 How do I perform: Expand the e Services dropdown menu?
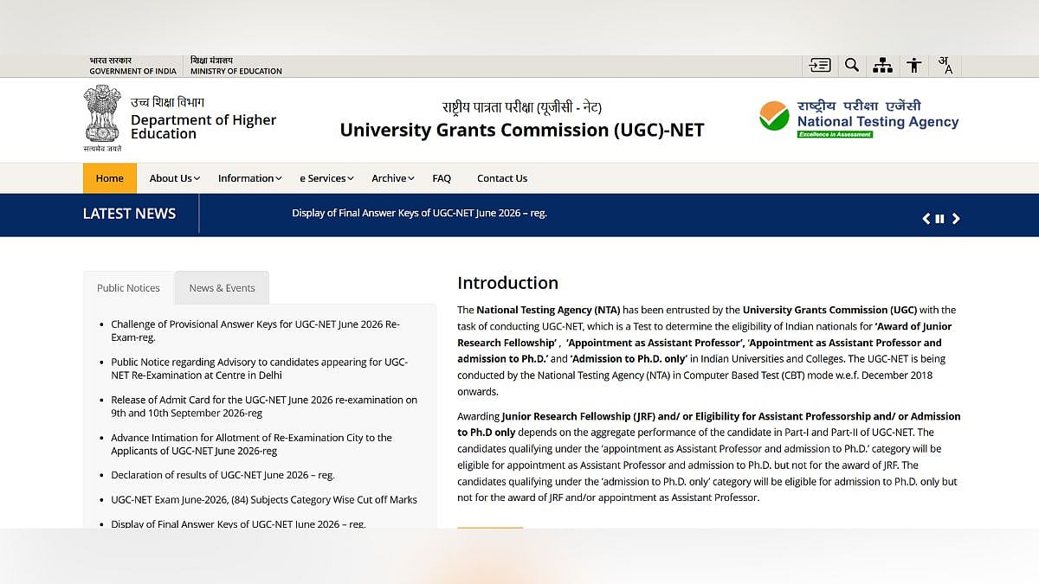pos(327,178)
